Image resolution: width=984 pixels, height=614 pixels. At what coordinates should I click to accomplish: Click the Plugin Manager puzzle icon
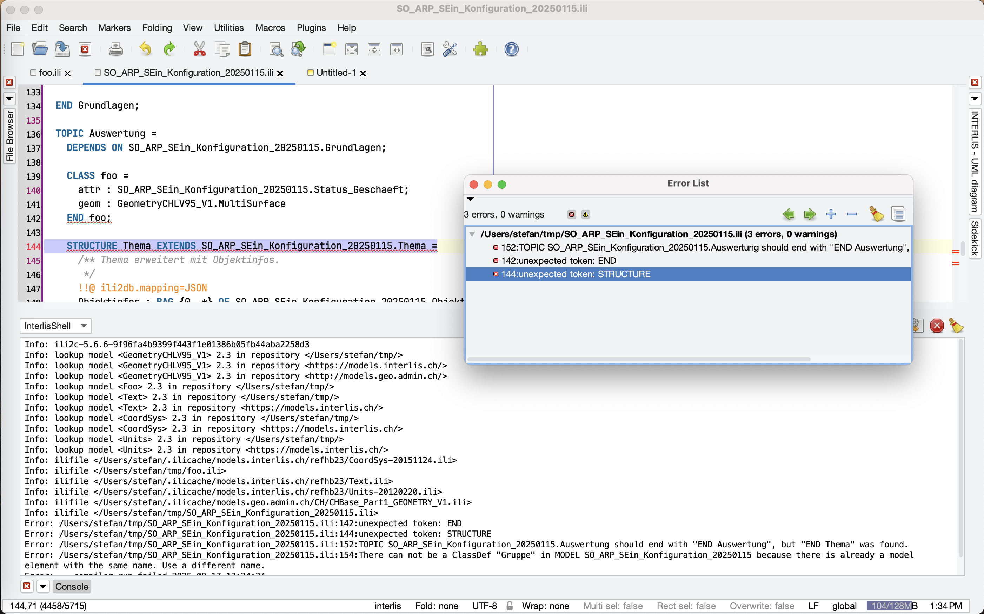(480, 49)
